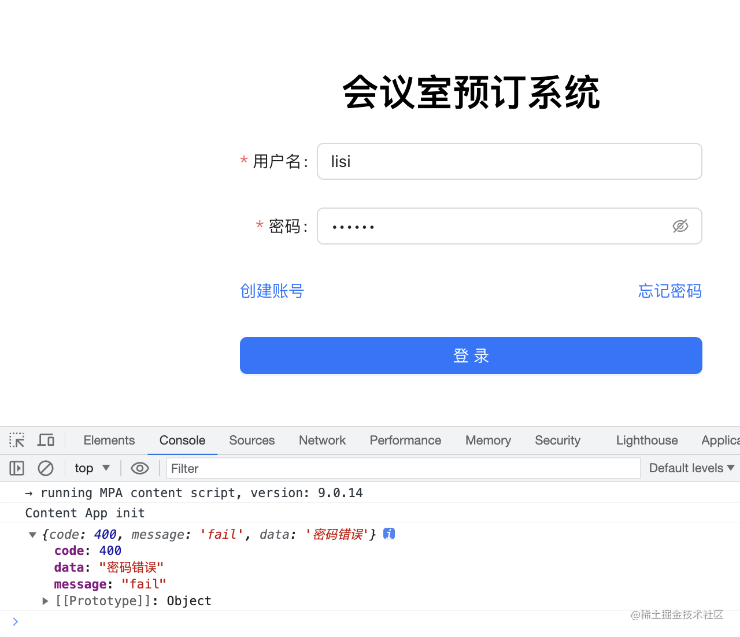
Task: Open the 创建账号 link
Action: 272,291
